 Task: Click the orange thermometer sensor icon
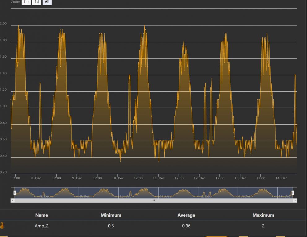pos(2,226)
